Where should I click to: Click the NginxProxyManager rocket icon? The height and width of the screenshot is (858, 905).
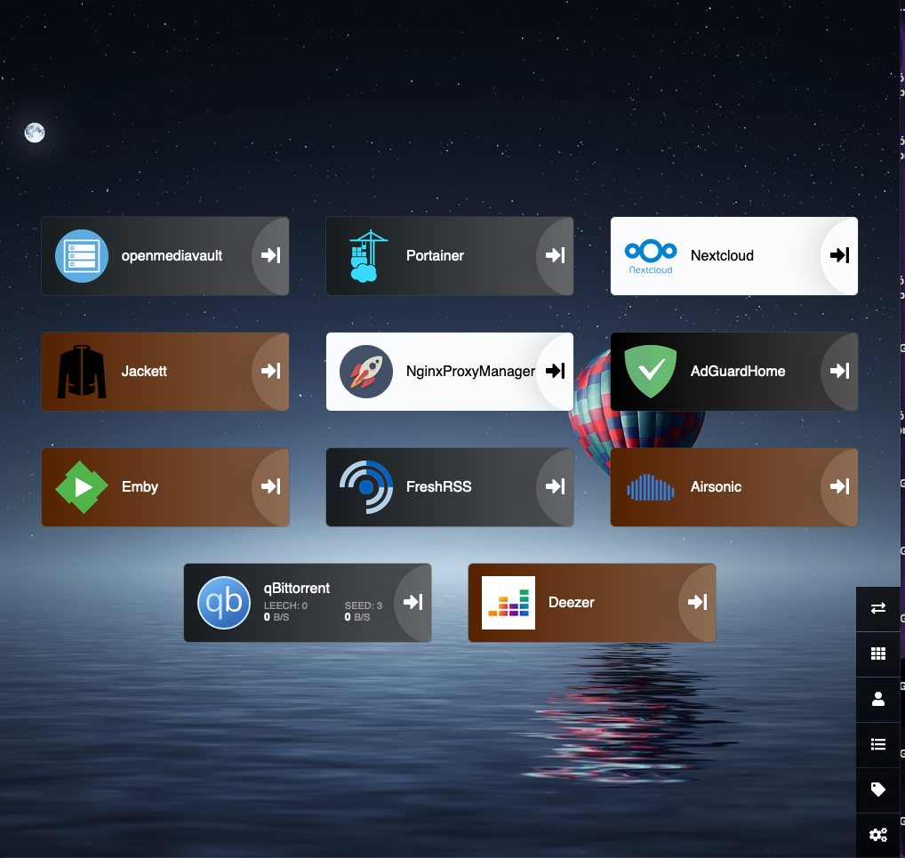pos(366,372)
